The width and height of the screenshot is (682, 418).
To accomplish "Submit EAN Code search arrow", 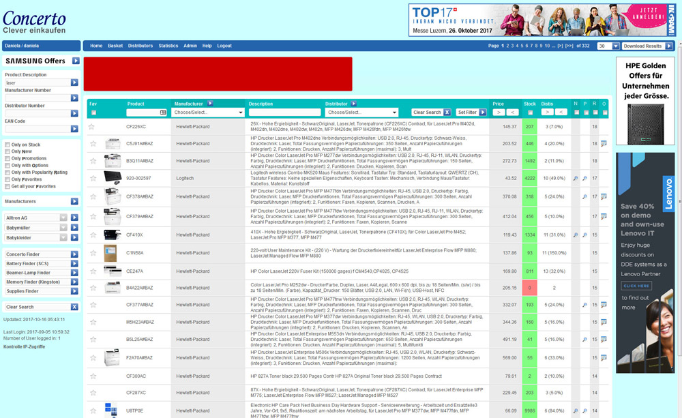I will [x=74, y=129].
